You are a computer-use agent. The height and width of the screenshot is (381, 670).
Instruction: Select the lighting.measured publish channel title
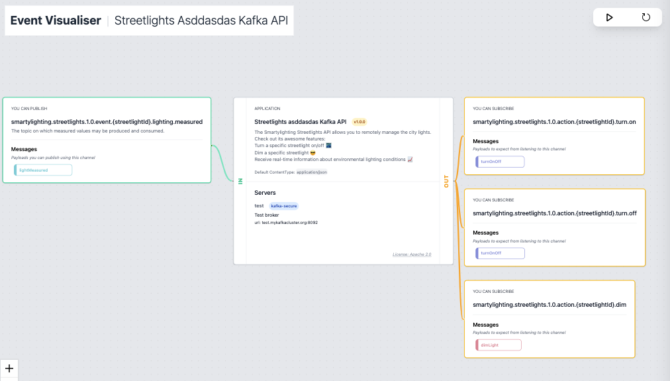tap(107, 122)
